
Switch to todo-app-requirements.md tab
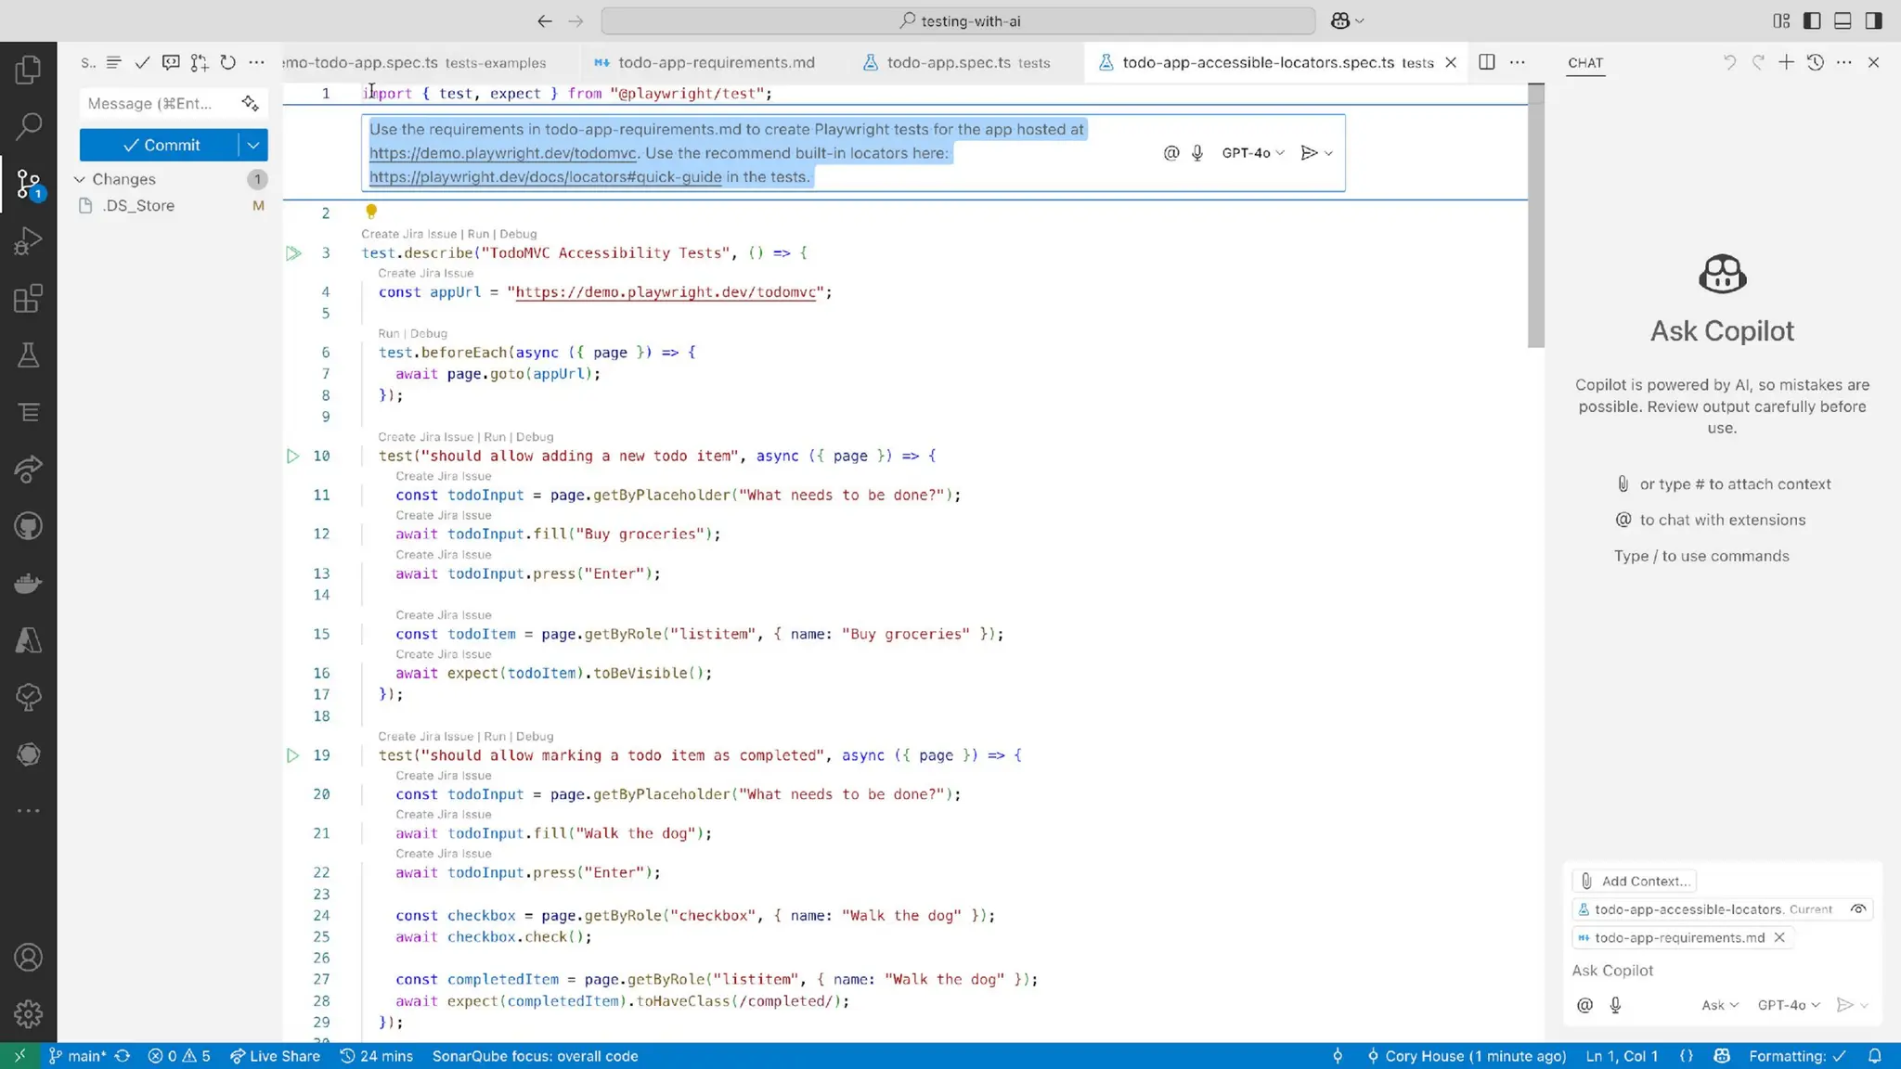coord(716,62)
